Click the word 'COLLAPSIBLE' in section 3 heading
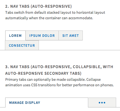The image size is (120, 111). click(87, 67)
